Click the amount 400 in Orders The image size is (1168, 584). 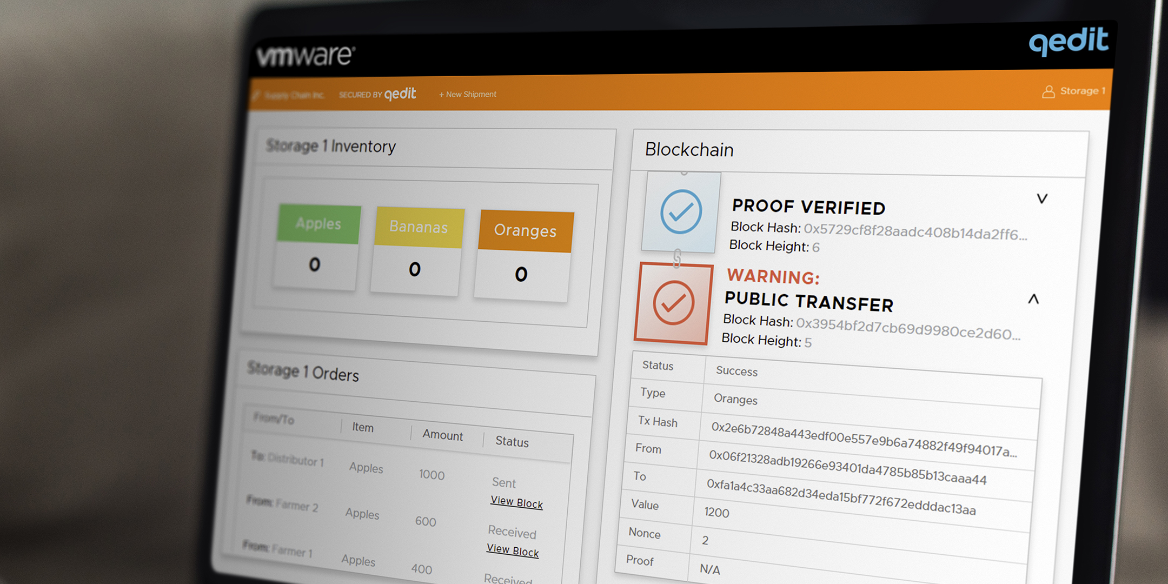tap(422, 569)
